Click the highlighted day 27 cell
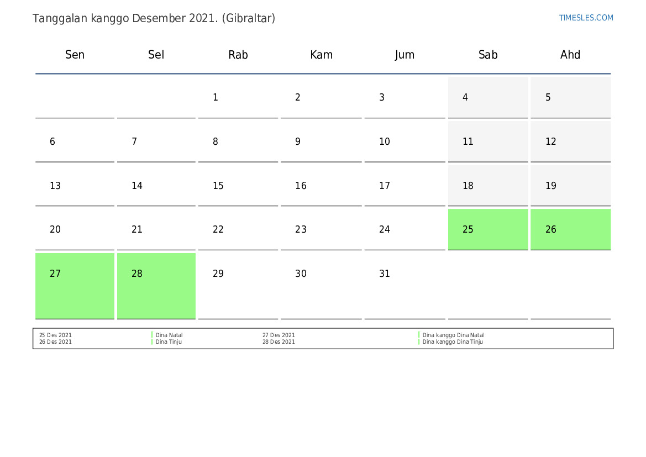 click(75, 286)
